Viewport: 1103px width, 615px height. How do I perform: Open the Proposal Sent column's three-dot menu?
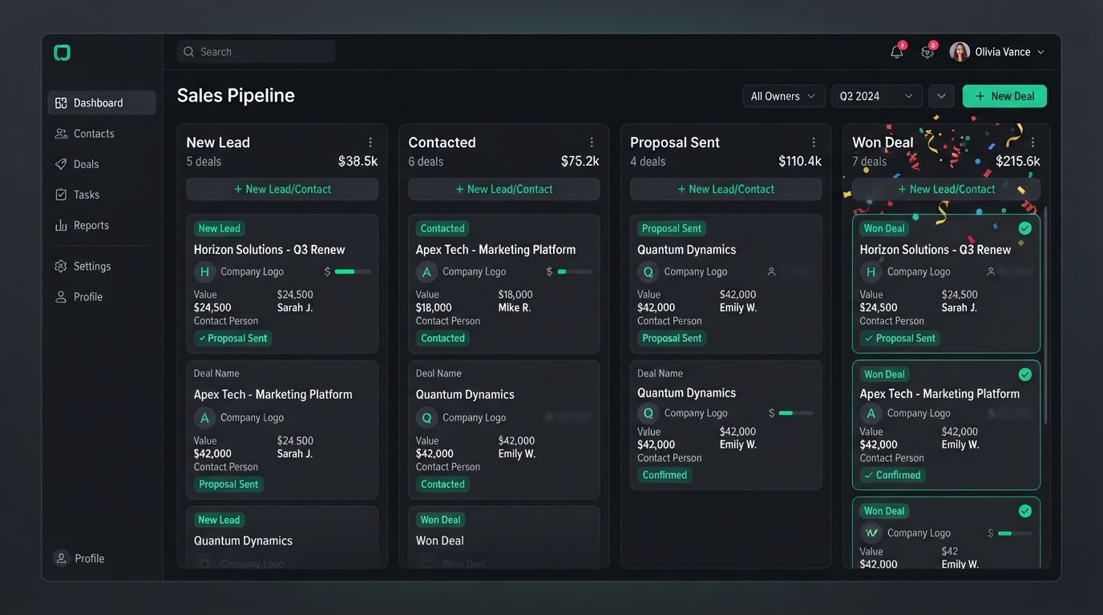point(814,143)
